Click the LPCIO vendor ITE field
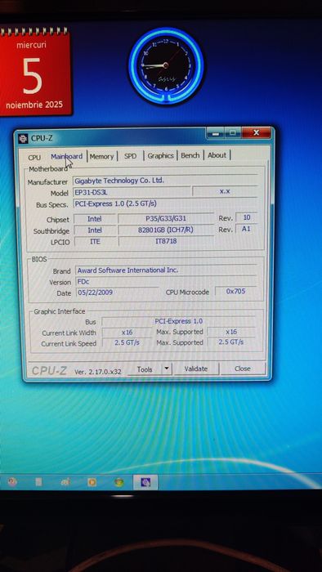The image size is (322, 572). pos(95,242)
